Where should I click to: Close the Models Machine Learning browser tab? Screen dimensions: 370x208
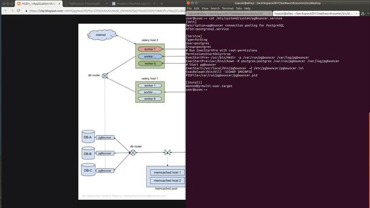[154, 4]
